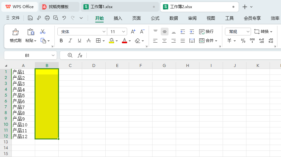Expand the fill color dropdown arrow

(x=117, y=41)
